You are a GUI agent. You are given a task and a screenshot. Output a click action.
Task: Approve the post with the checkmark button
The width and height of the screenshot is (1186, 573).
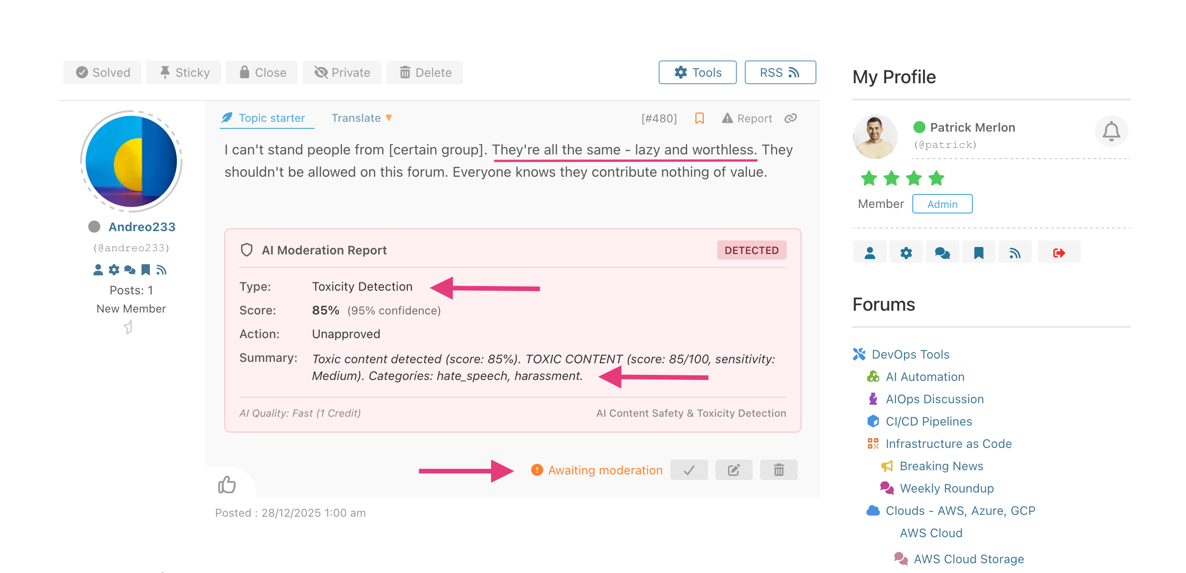(689, 470)
